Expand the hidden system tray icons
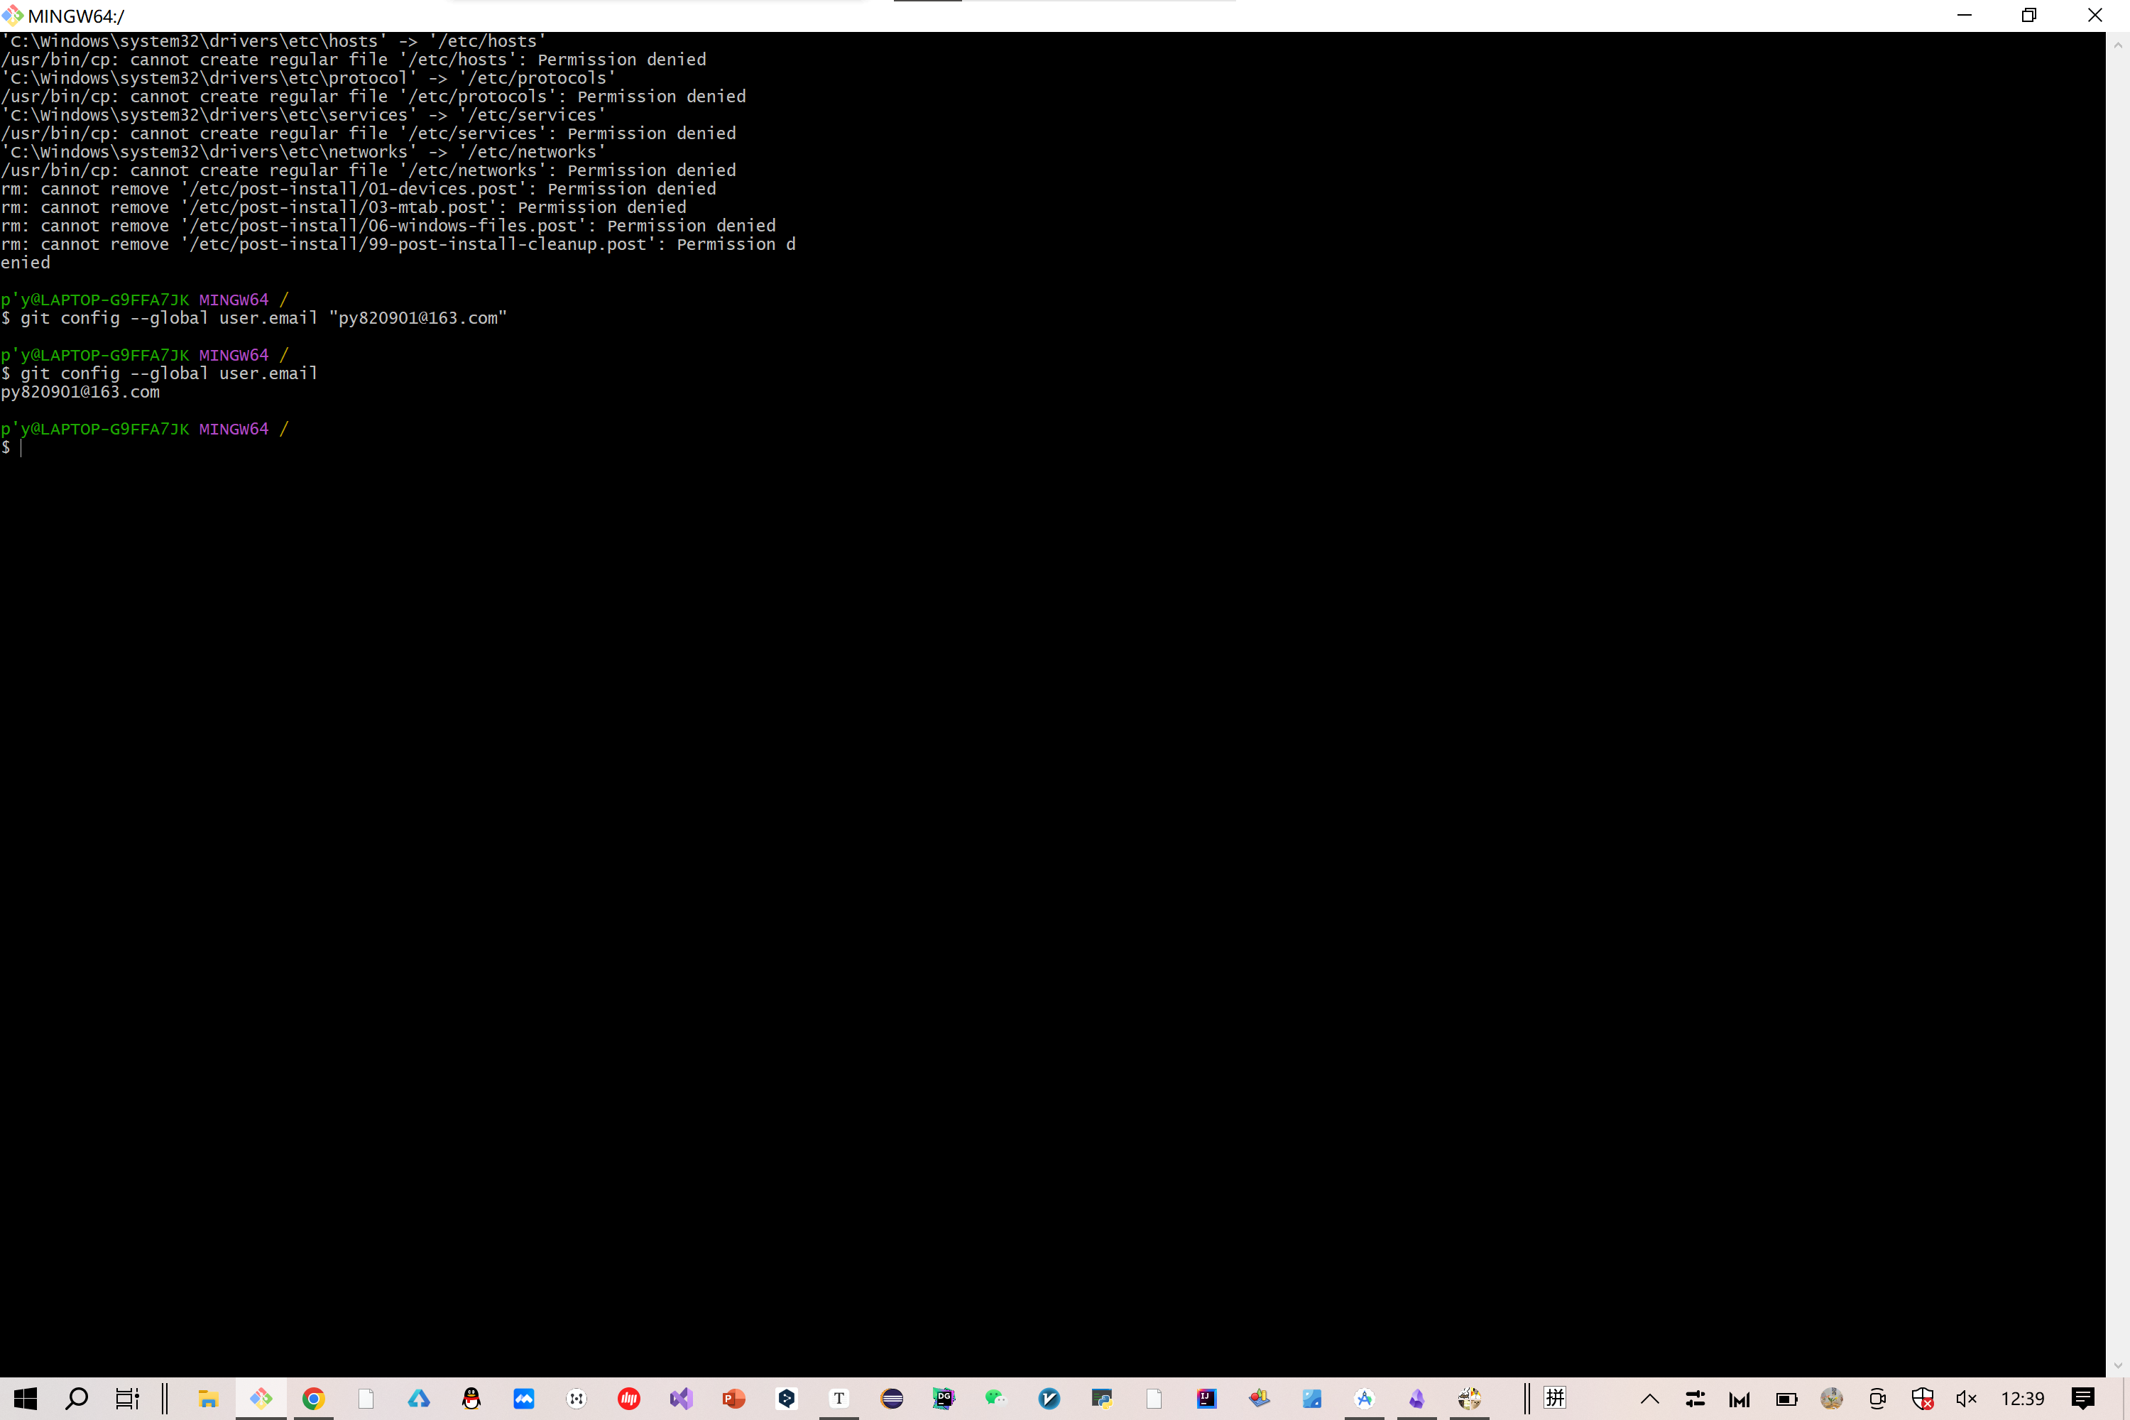 point(1650,1398)
